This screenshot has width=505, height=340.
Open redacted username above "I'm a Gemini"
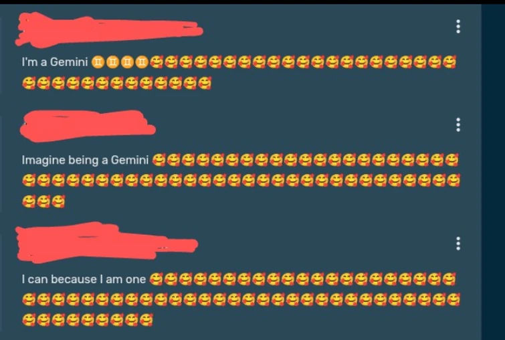tap(109, 29)
